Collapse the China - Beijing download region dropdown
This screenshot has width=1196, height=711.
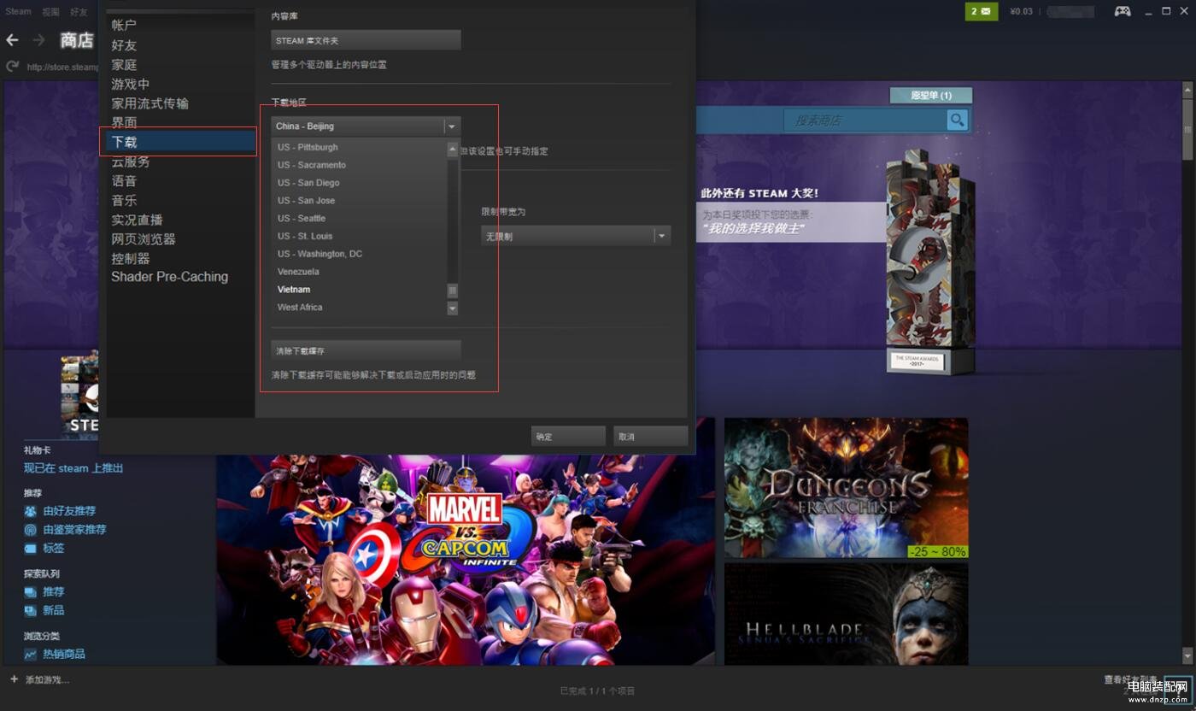tap(366, 126)
